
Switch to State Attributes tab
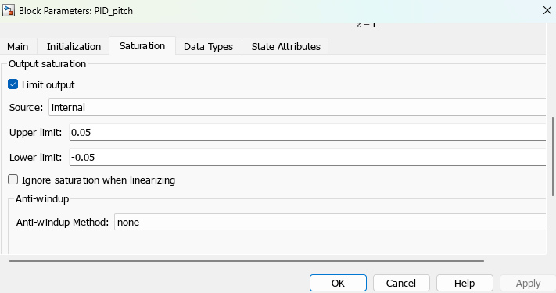tap(285, 46)
